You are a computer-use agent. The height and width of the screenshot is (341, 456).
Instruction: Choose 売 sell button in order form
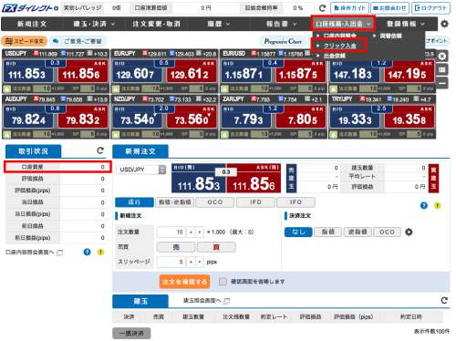click(176, 247)
